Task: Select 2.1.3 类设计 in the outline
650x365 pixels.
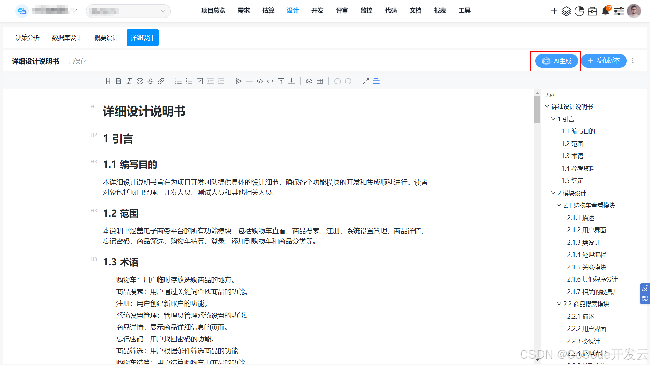Action: (x=583, y=242)
